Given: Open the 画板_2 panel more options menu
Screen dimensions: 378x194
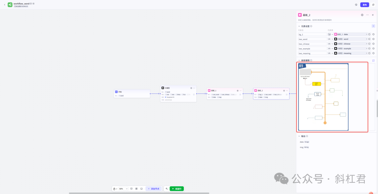Looking at the screenshot, I should 367,15.
